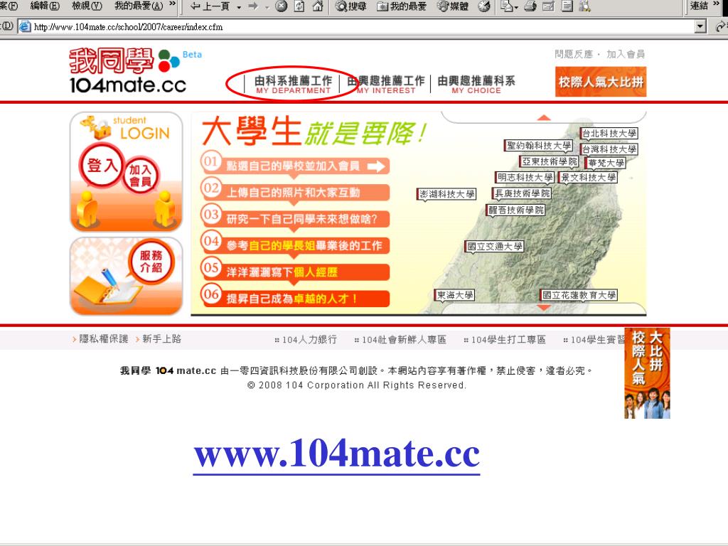Viewport: 728px width, 546px height.
Task: Select 亞東技術學院 on the map
Action: tap(549, 161)
